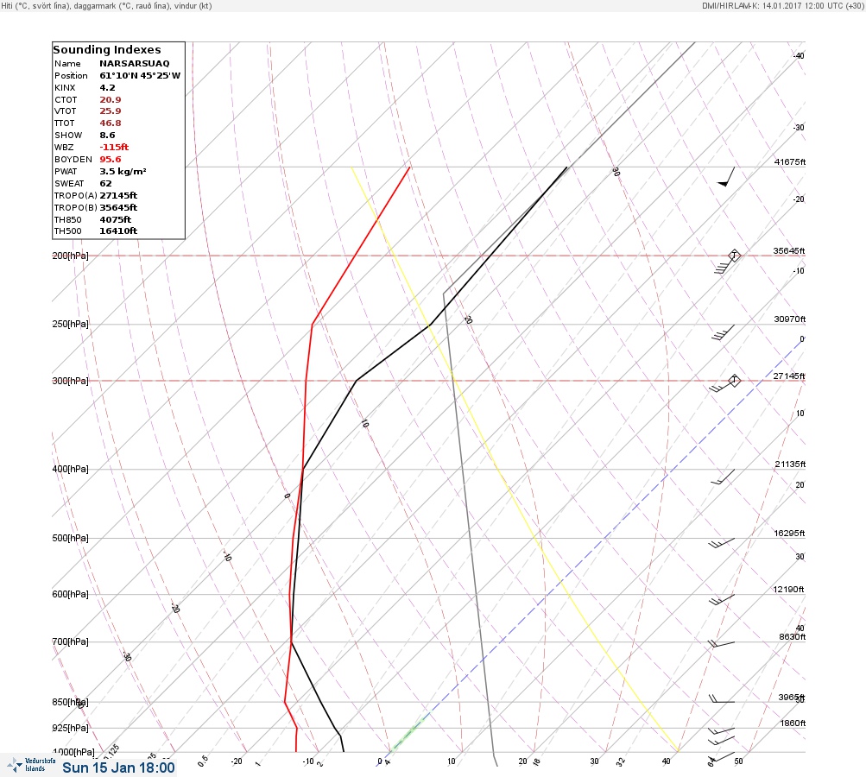Click the '1860ft' altitude label

(793, 723)
